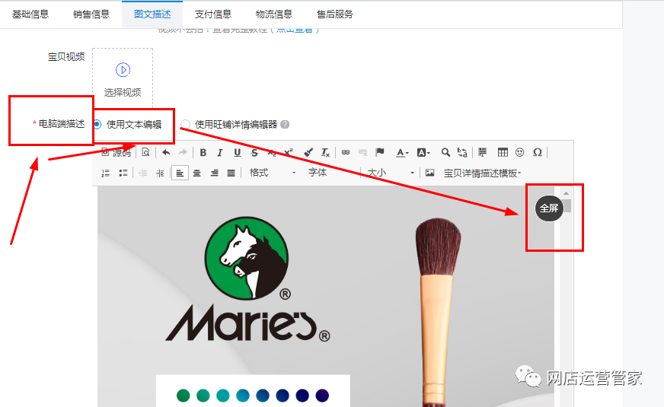Apply superscript formatting
This screenshot has height=407, width=664.
(289, 153)
